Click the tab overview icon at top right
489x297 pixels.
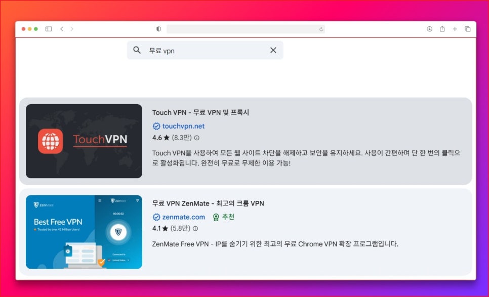coord(467,29)
